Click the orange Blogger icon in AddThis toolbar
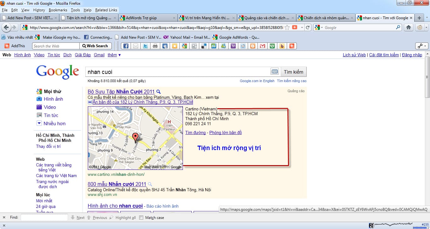The image size is (430, 229). [x=252, y=46]
